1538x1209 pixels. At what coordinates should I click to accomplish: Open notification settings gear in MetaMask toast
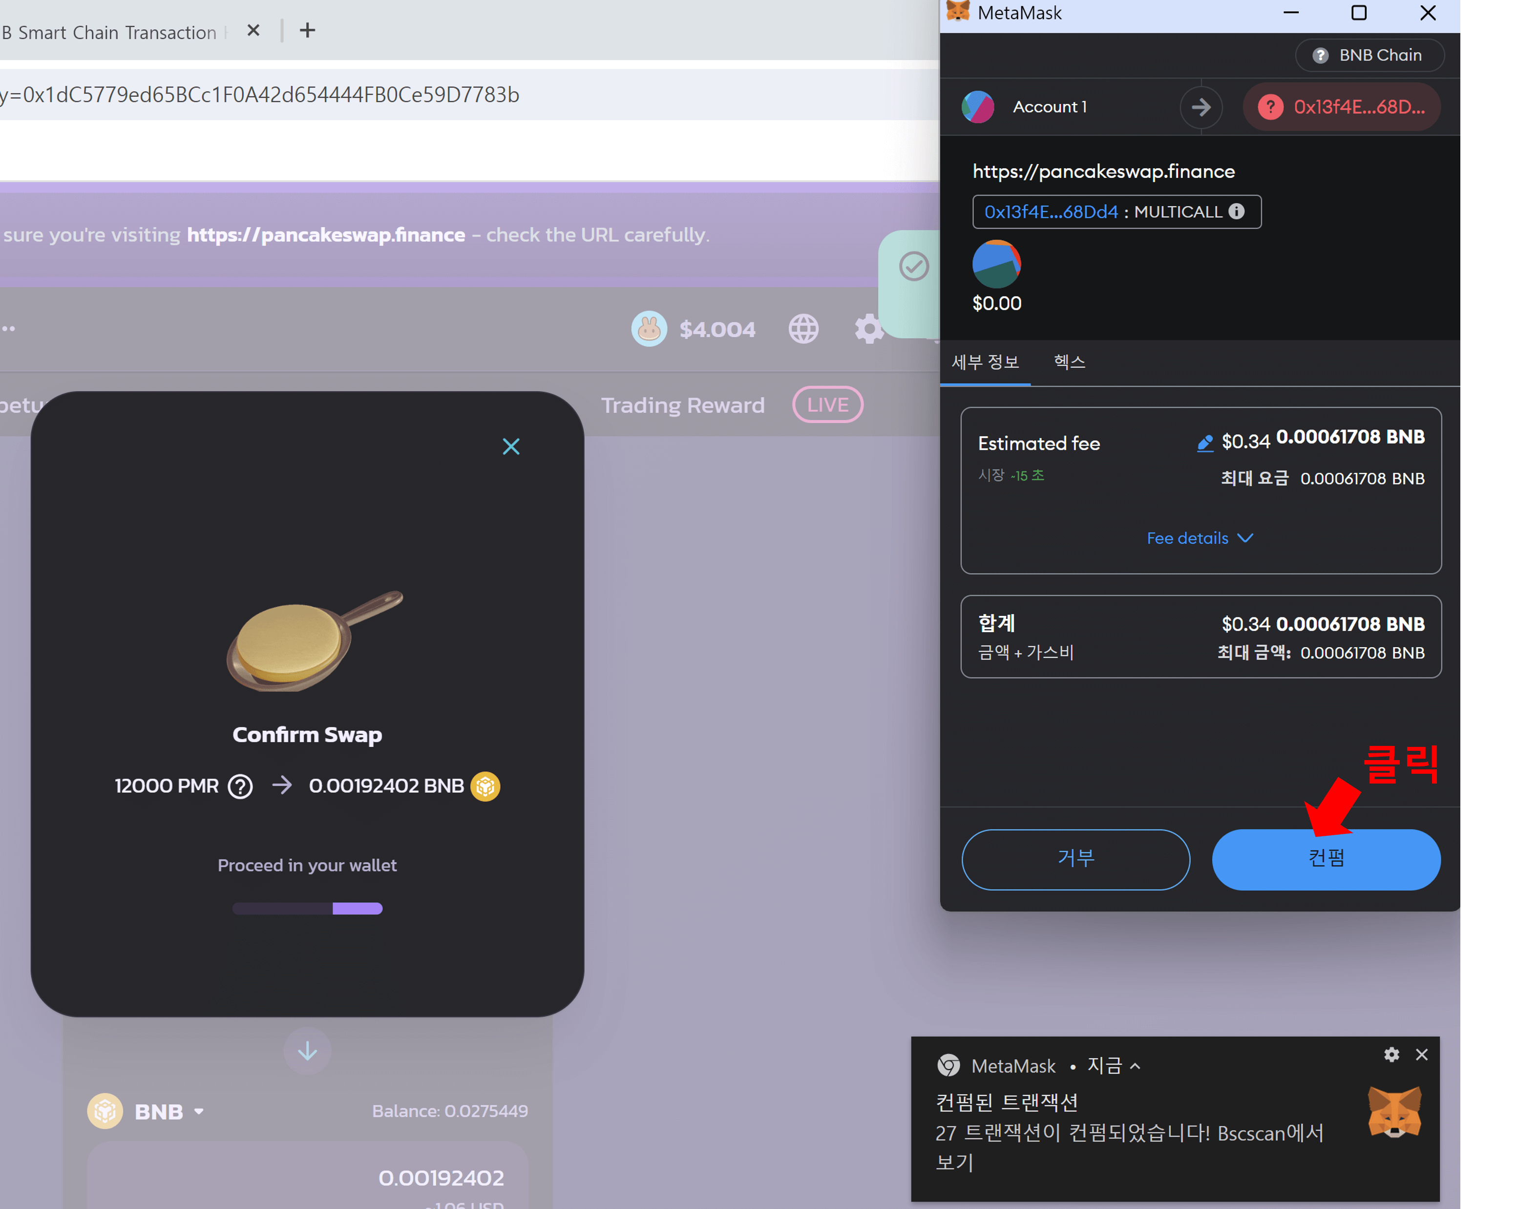1391,1055
